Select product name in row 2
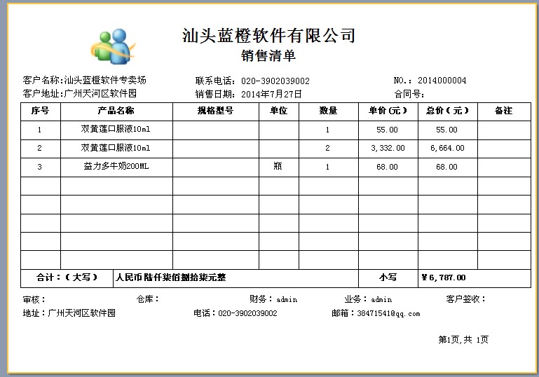The width and height of the screenshot is (539, 377). click(116, 148)
